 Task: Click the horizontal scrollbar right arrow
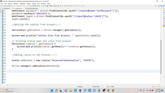[159, 84]
